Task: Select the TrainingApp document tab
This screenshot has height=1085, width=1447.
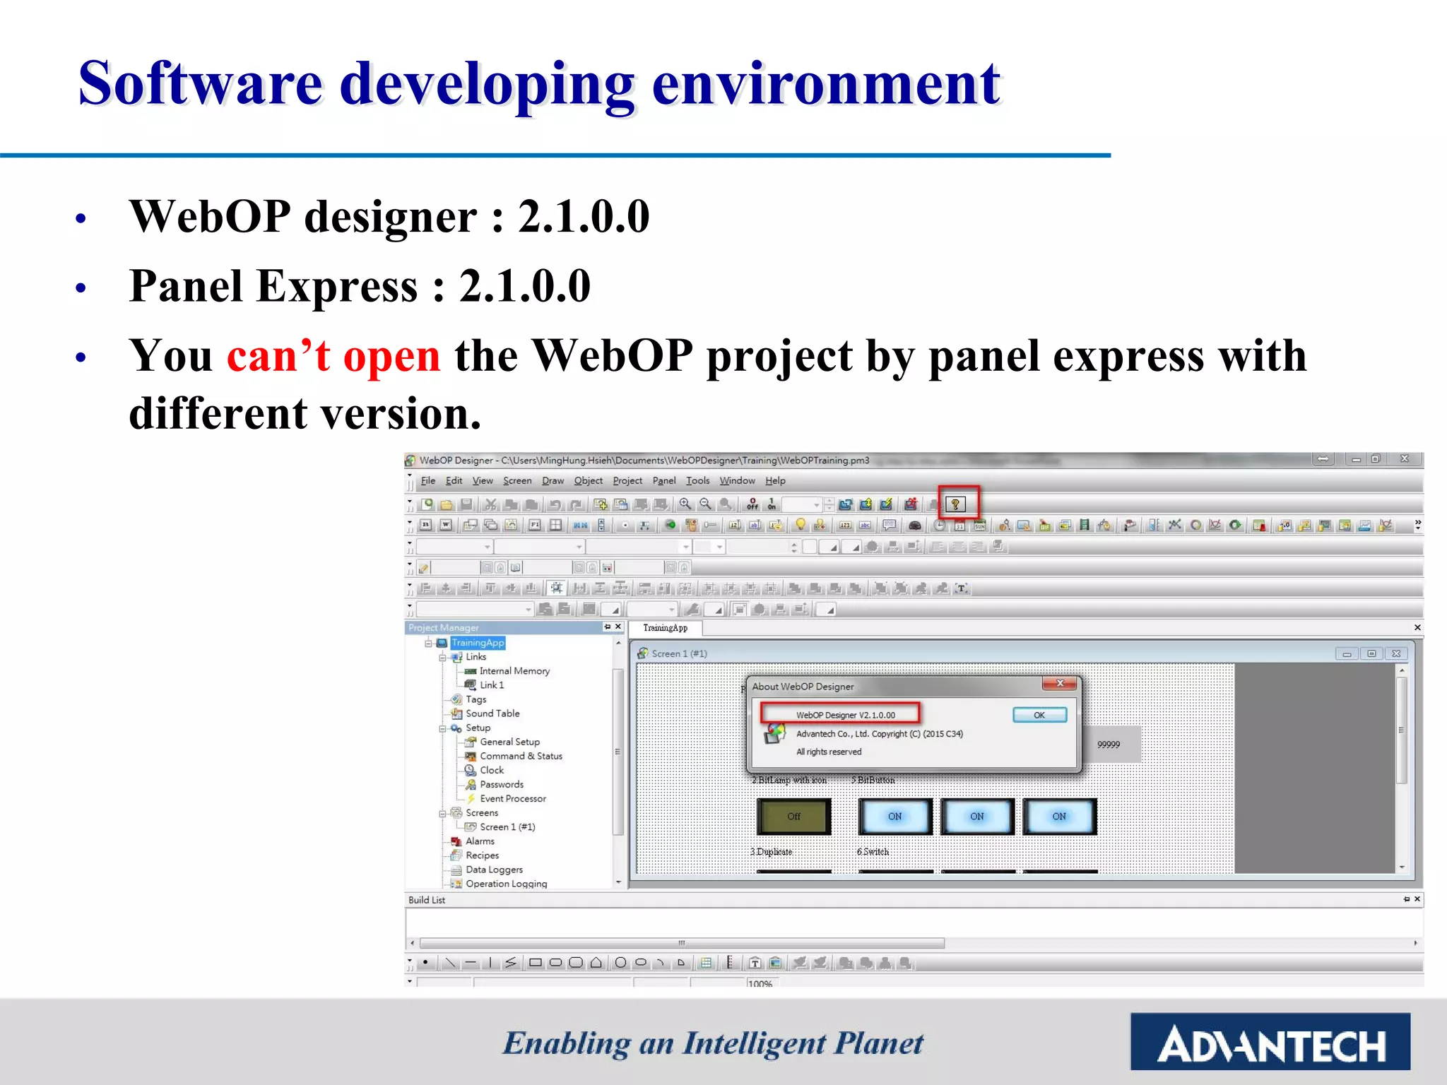Action: pyautogui.click(x=665, y=628)
